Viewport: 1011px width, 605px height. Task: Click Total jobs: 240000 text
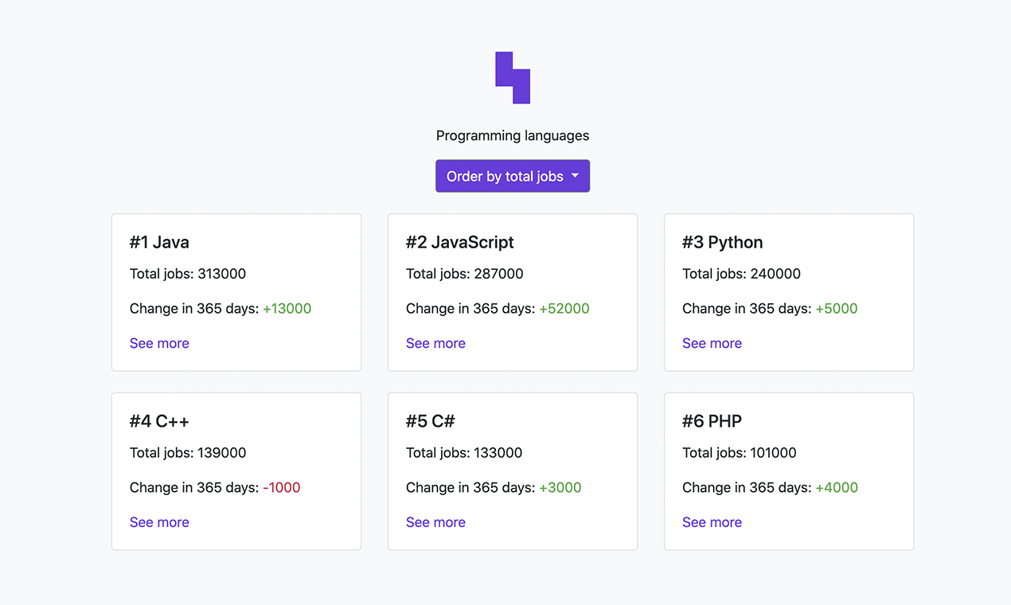coord(741,274)
